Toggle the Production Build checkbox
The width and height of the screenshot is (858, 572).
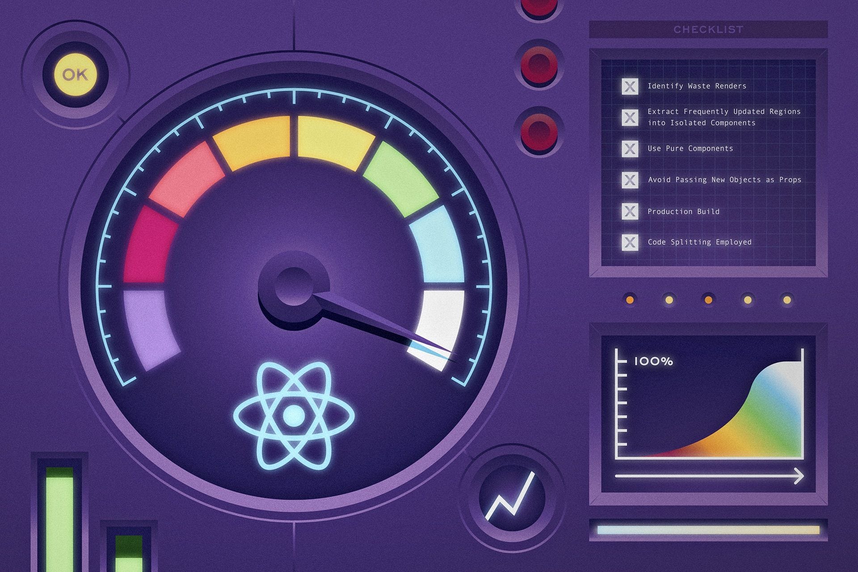pos(630,211)
